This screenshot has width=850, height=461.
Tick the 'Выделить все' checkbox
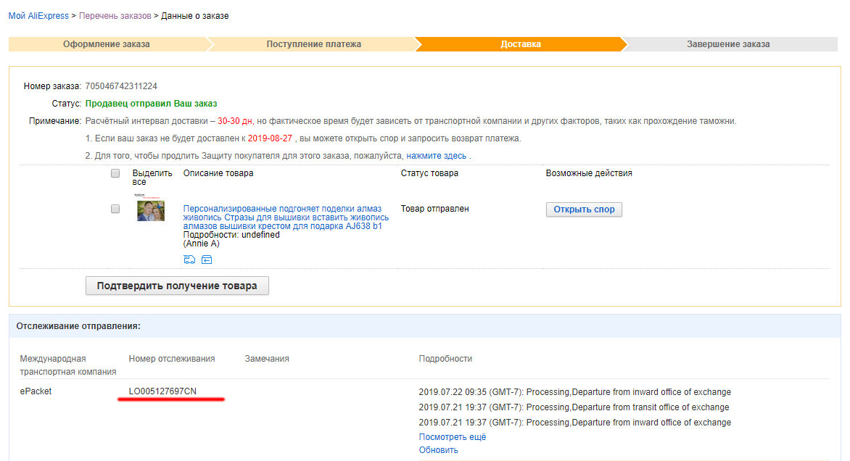[115, 173]
